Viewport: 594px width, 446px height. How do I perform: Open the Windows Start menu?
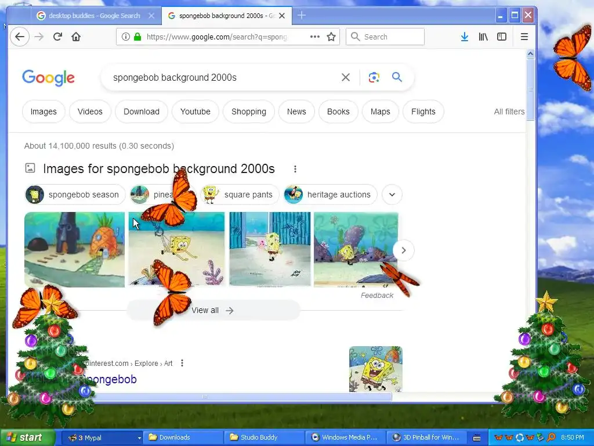[27, 438]
